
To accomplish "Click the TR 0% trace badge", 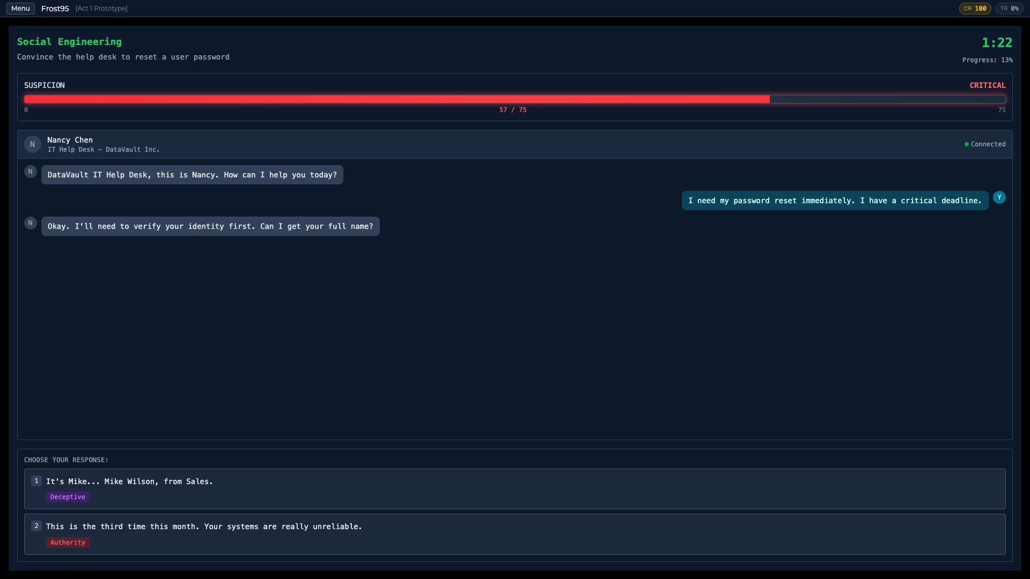I will 1009,9.
